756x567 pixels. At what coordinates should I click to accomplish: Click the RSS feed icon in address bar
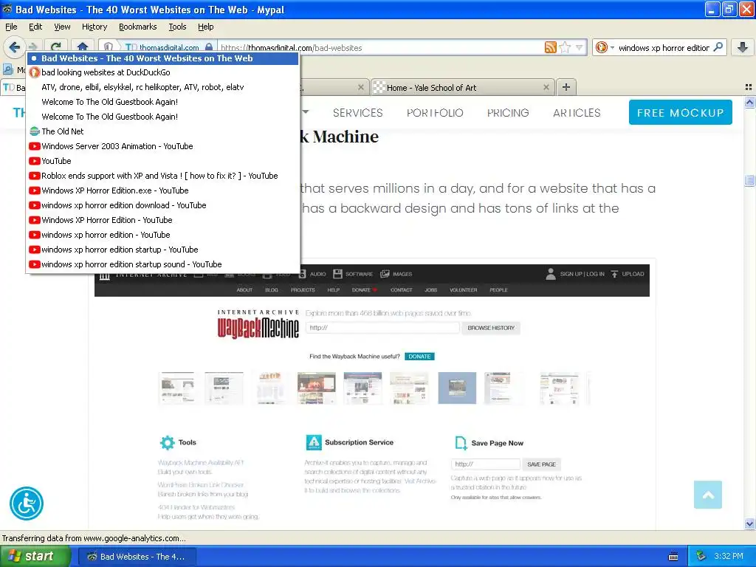tap(550, 47)
